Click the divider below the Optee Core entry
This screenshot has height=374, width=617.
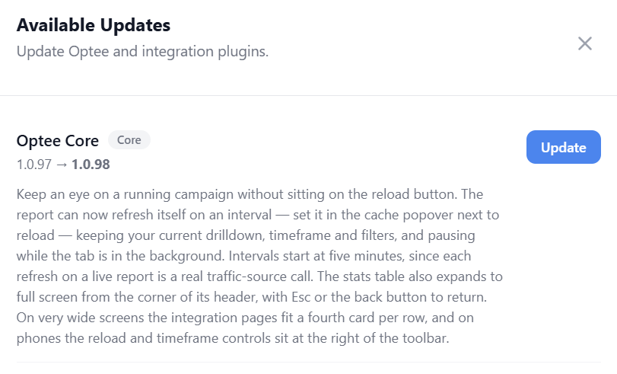point(309,362)
